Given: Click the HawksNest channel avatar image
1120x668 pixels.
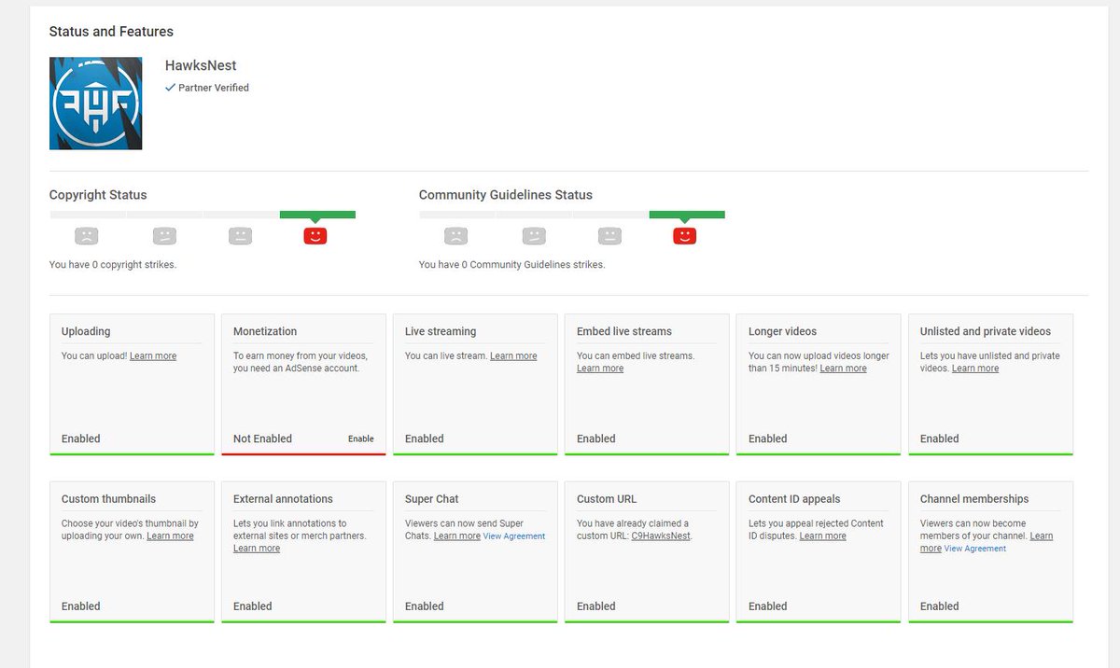Looking at the screenshot, I should tap(96, 104).
